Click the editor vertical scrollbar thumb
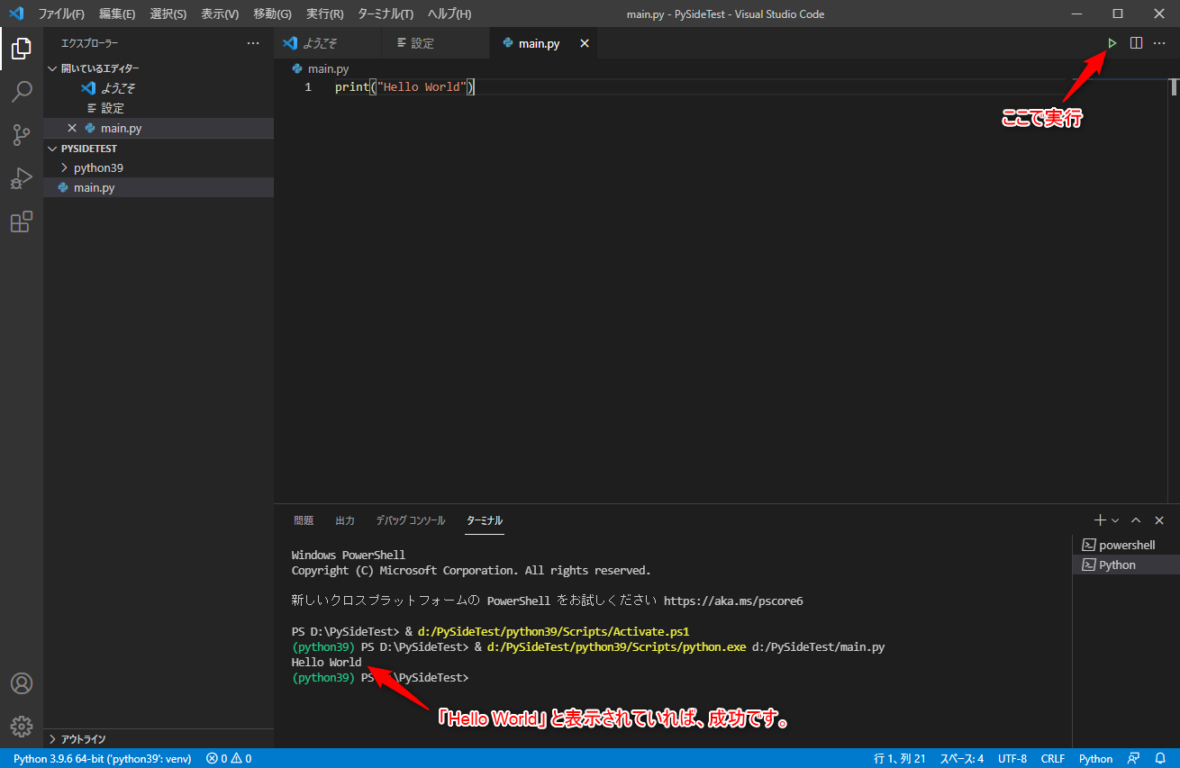The image size is (1180, 768). point(1174,87)
